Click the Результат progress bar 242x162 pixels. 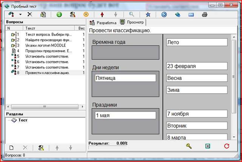click(108, 148)
